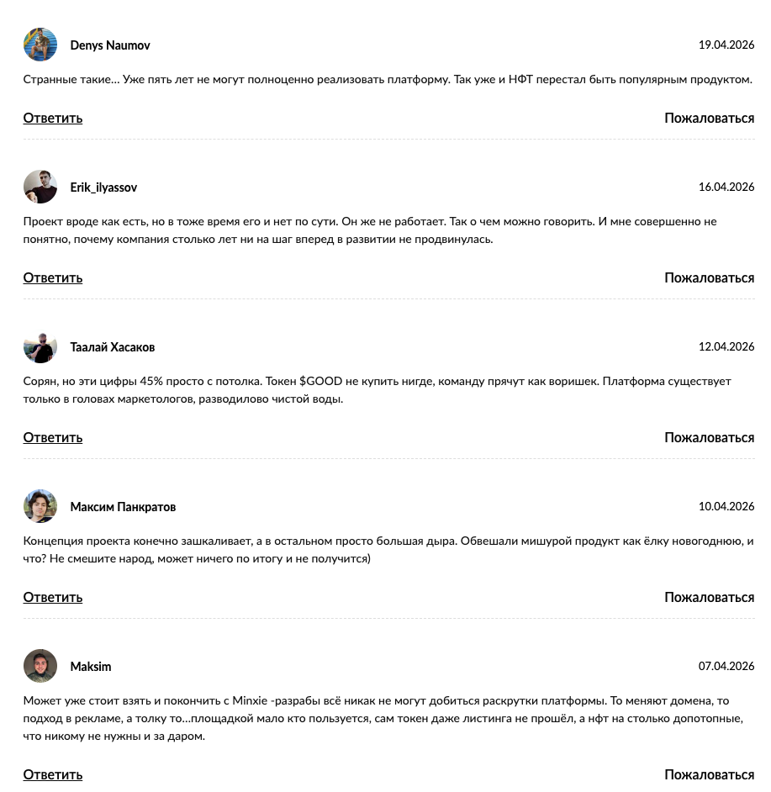Open Maksim's profile name
The width and height of the screenshot is (771, 792).
coord(90,667)
